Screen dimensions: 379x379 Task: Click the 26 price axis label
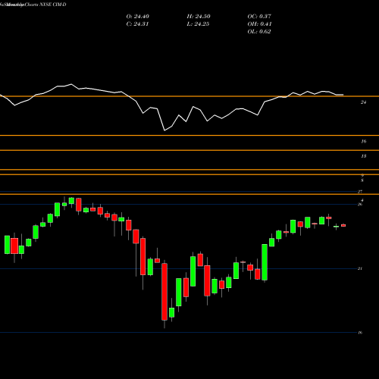point(360,204)
